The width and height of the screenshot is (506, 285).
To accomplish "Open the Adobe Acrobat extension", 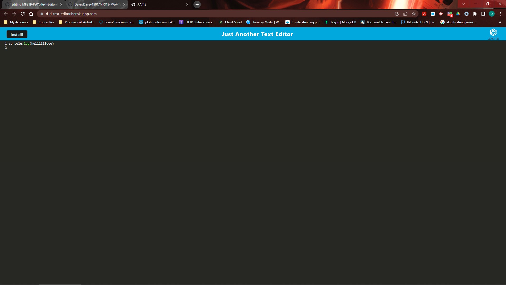I will pyautogui.click(x=424, y=14).
